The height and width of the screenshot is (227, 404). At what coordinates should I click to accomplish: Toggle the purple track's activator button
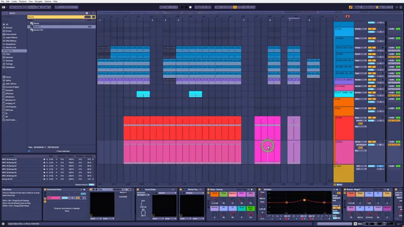tap(372, 80)
